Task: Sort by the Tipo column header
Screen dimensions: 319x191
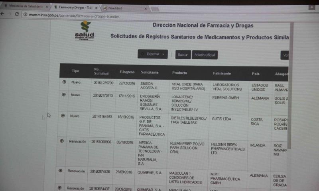Action: tap(75, 71)
